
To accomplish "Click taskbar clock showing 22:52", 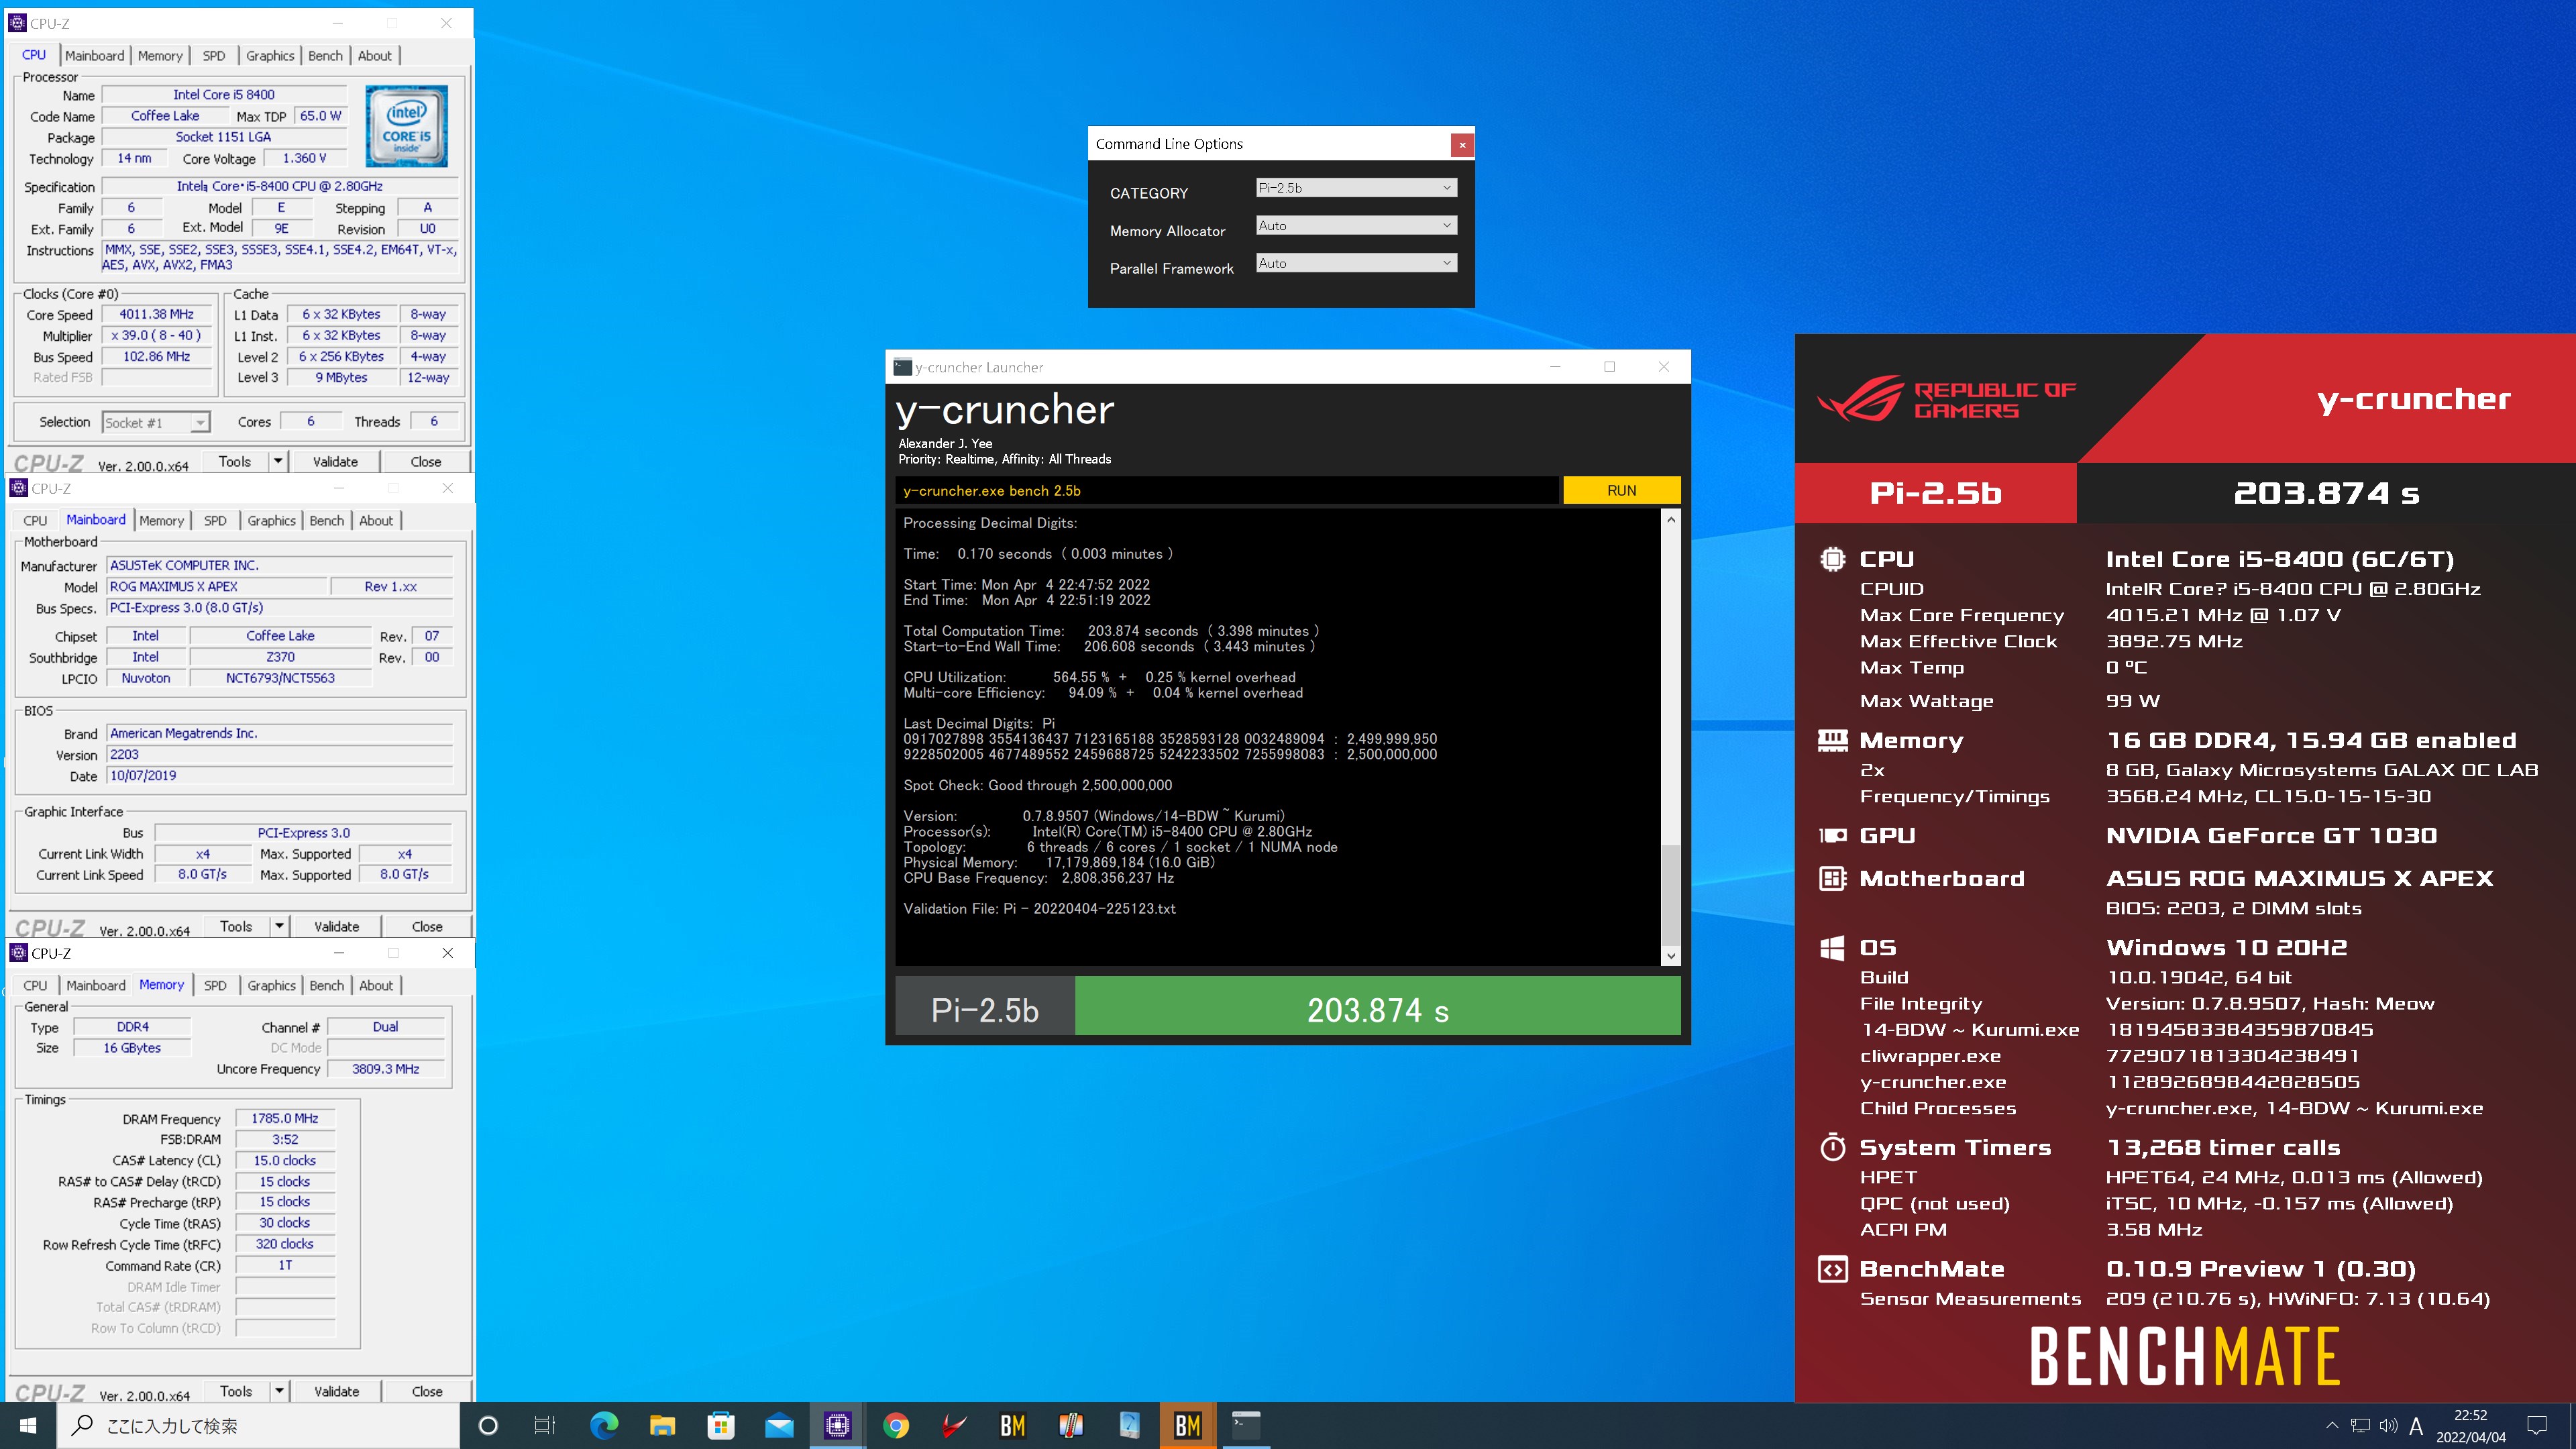I will pos(2470,1426).
